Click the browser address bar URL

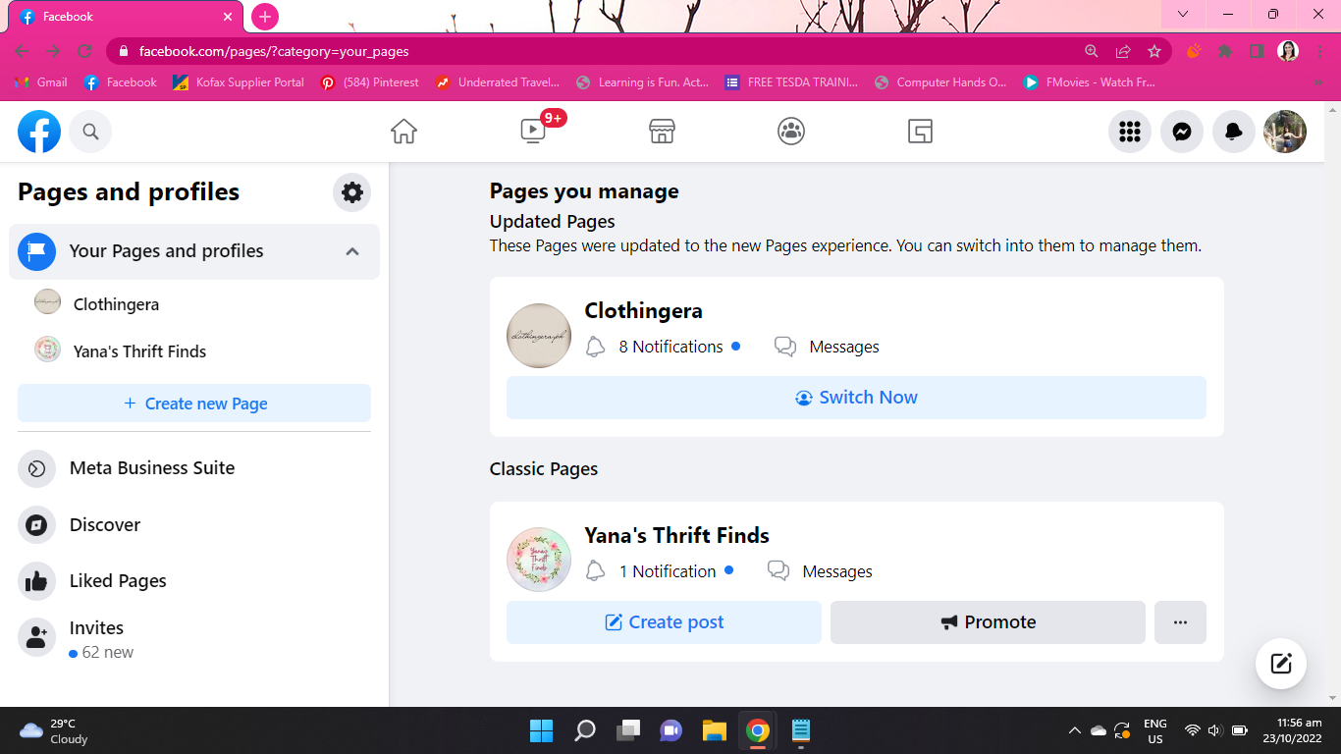click(x=274, y=51)
